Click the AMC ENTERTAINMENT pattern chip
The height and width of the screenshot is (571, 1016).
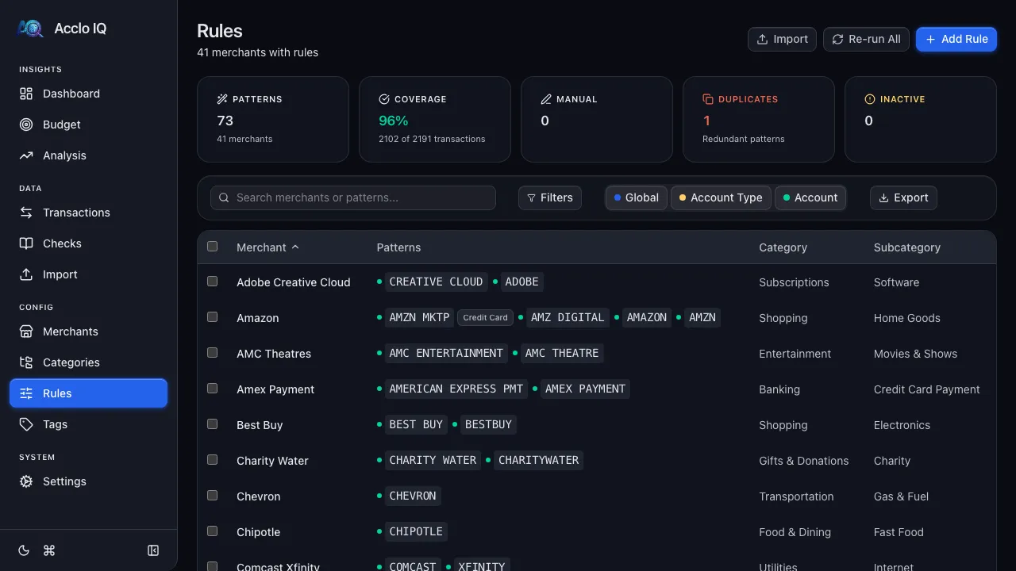tap(446, 353)
